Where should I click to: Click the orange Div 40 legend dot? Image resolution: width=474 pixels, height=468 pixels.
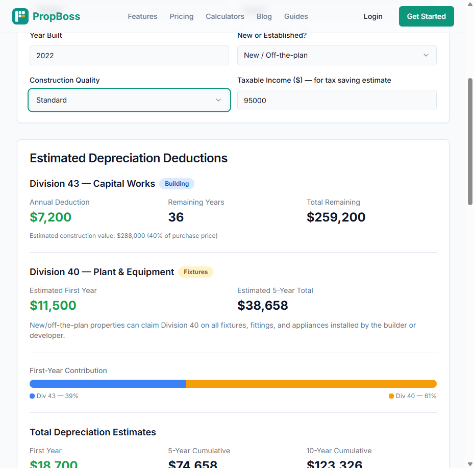390,396
